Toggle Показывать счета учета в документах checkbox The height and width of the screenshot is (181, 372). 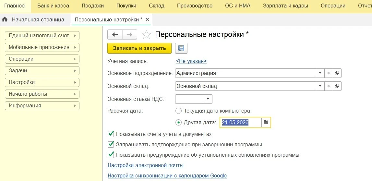(111, 134)
